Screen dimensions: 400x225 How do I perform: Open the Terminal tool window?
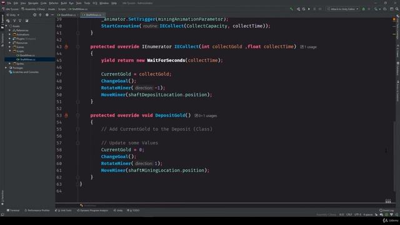point(13,211)
